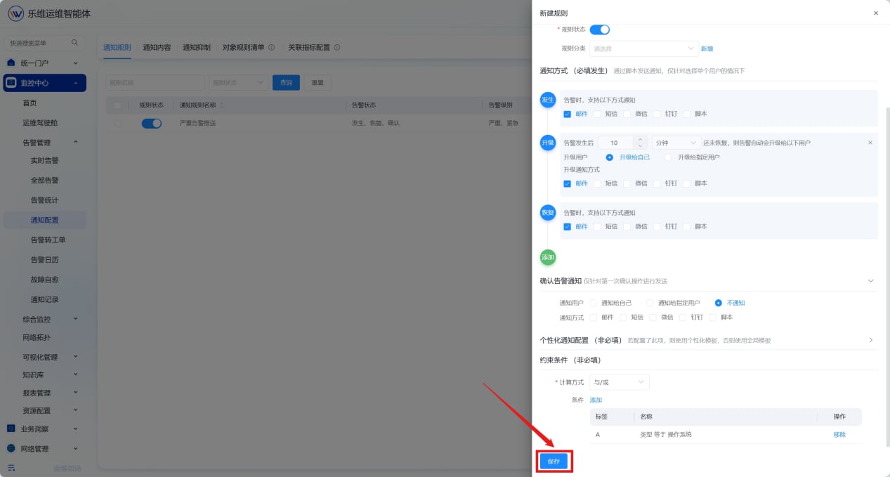This screenshot has height=477, width=890.
Task: Toggle the 规则状态 switch in the drawer
Action: click(599, 30)
